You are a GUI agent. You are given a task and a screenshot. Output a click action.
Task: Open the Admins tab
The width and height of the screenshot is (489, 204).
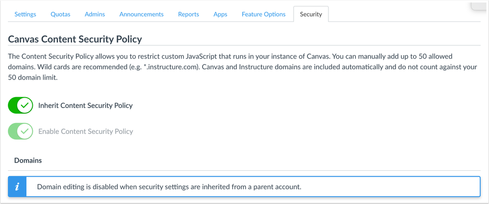tap(95, 14)
